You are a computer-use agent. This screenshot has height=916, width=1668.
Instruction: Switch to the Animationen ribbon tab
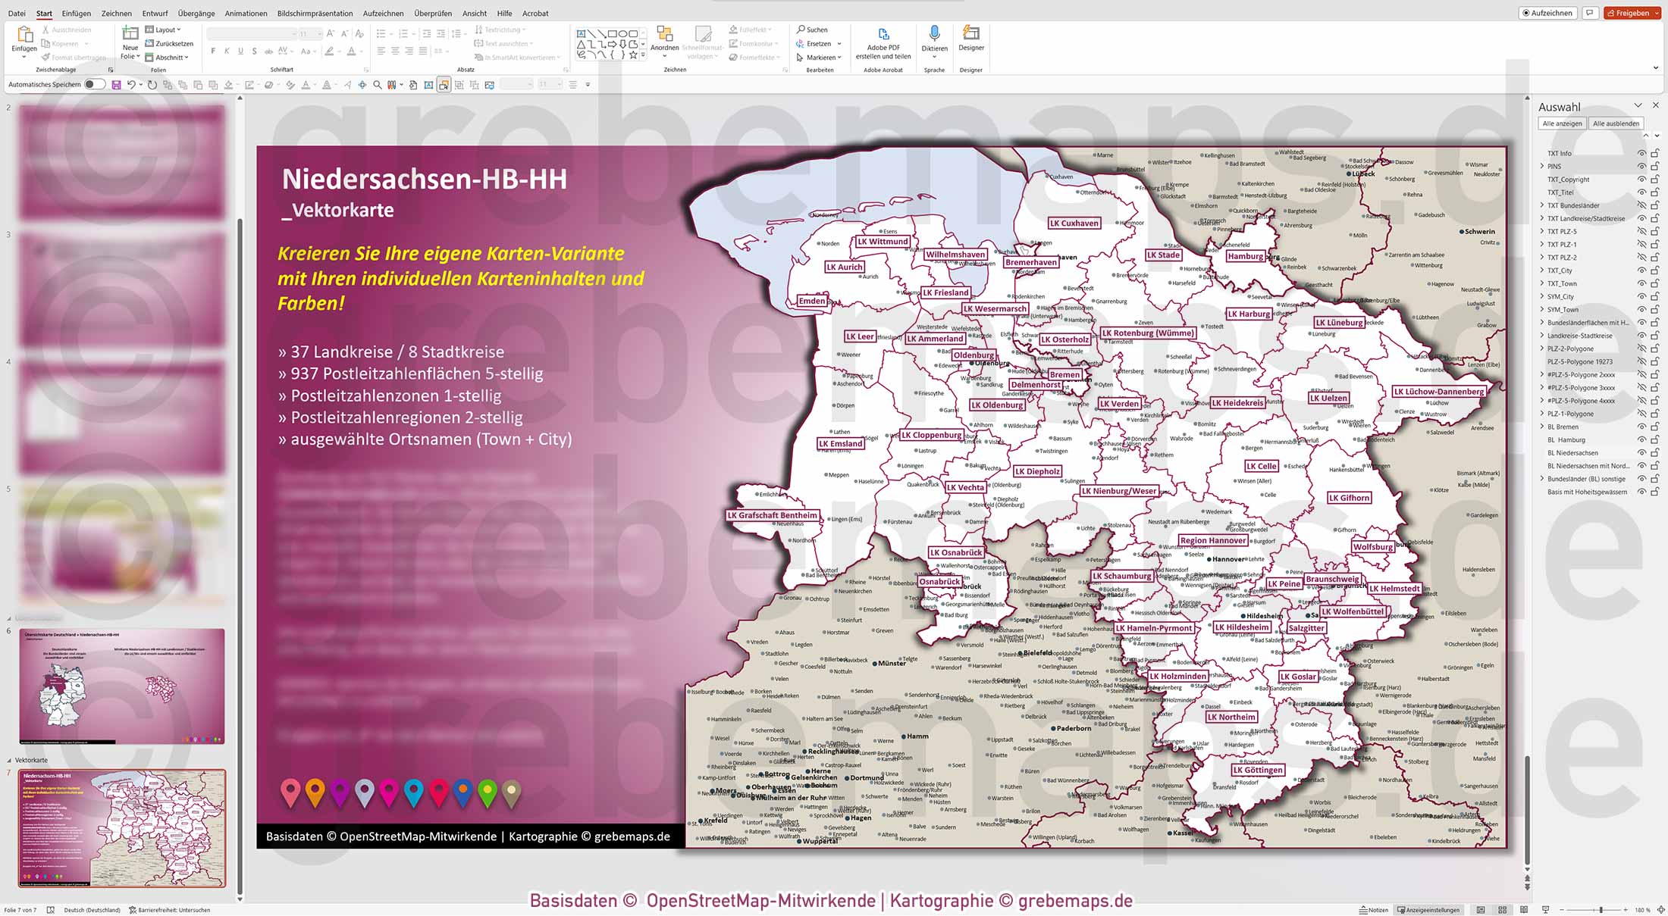[245, 13]
